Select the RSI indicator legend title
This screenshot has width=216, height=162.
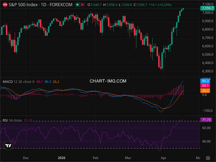pyautogui.click(x=5, y=120)
